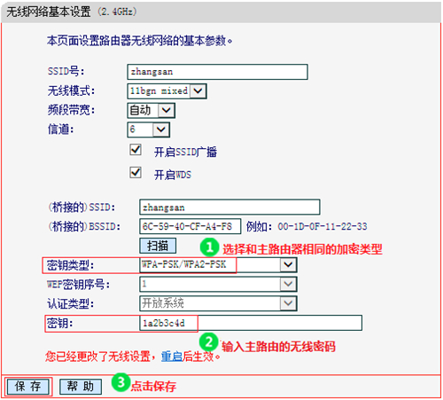Expand the 频段带宽 dropdown set to 自动

tap(152, 111)
